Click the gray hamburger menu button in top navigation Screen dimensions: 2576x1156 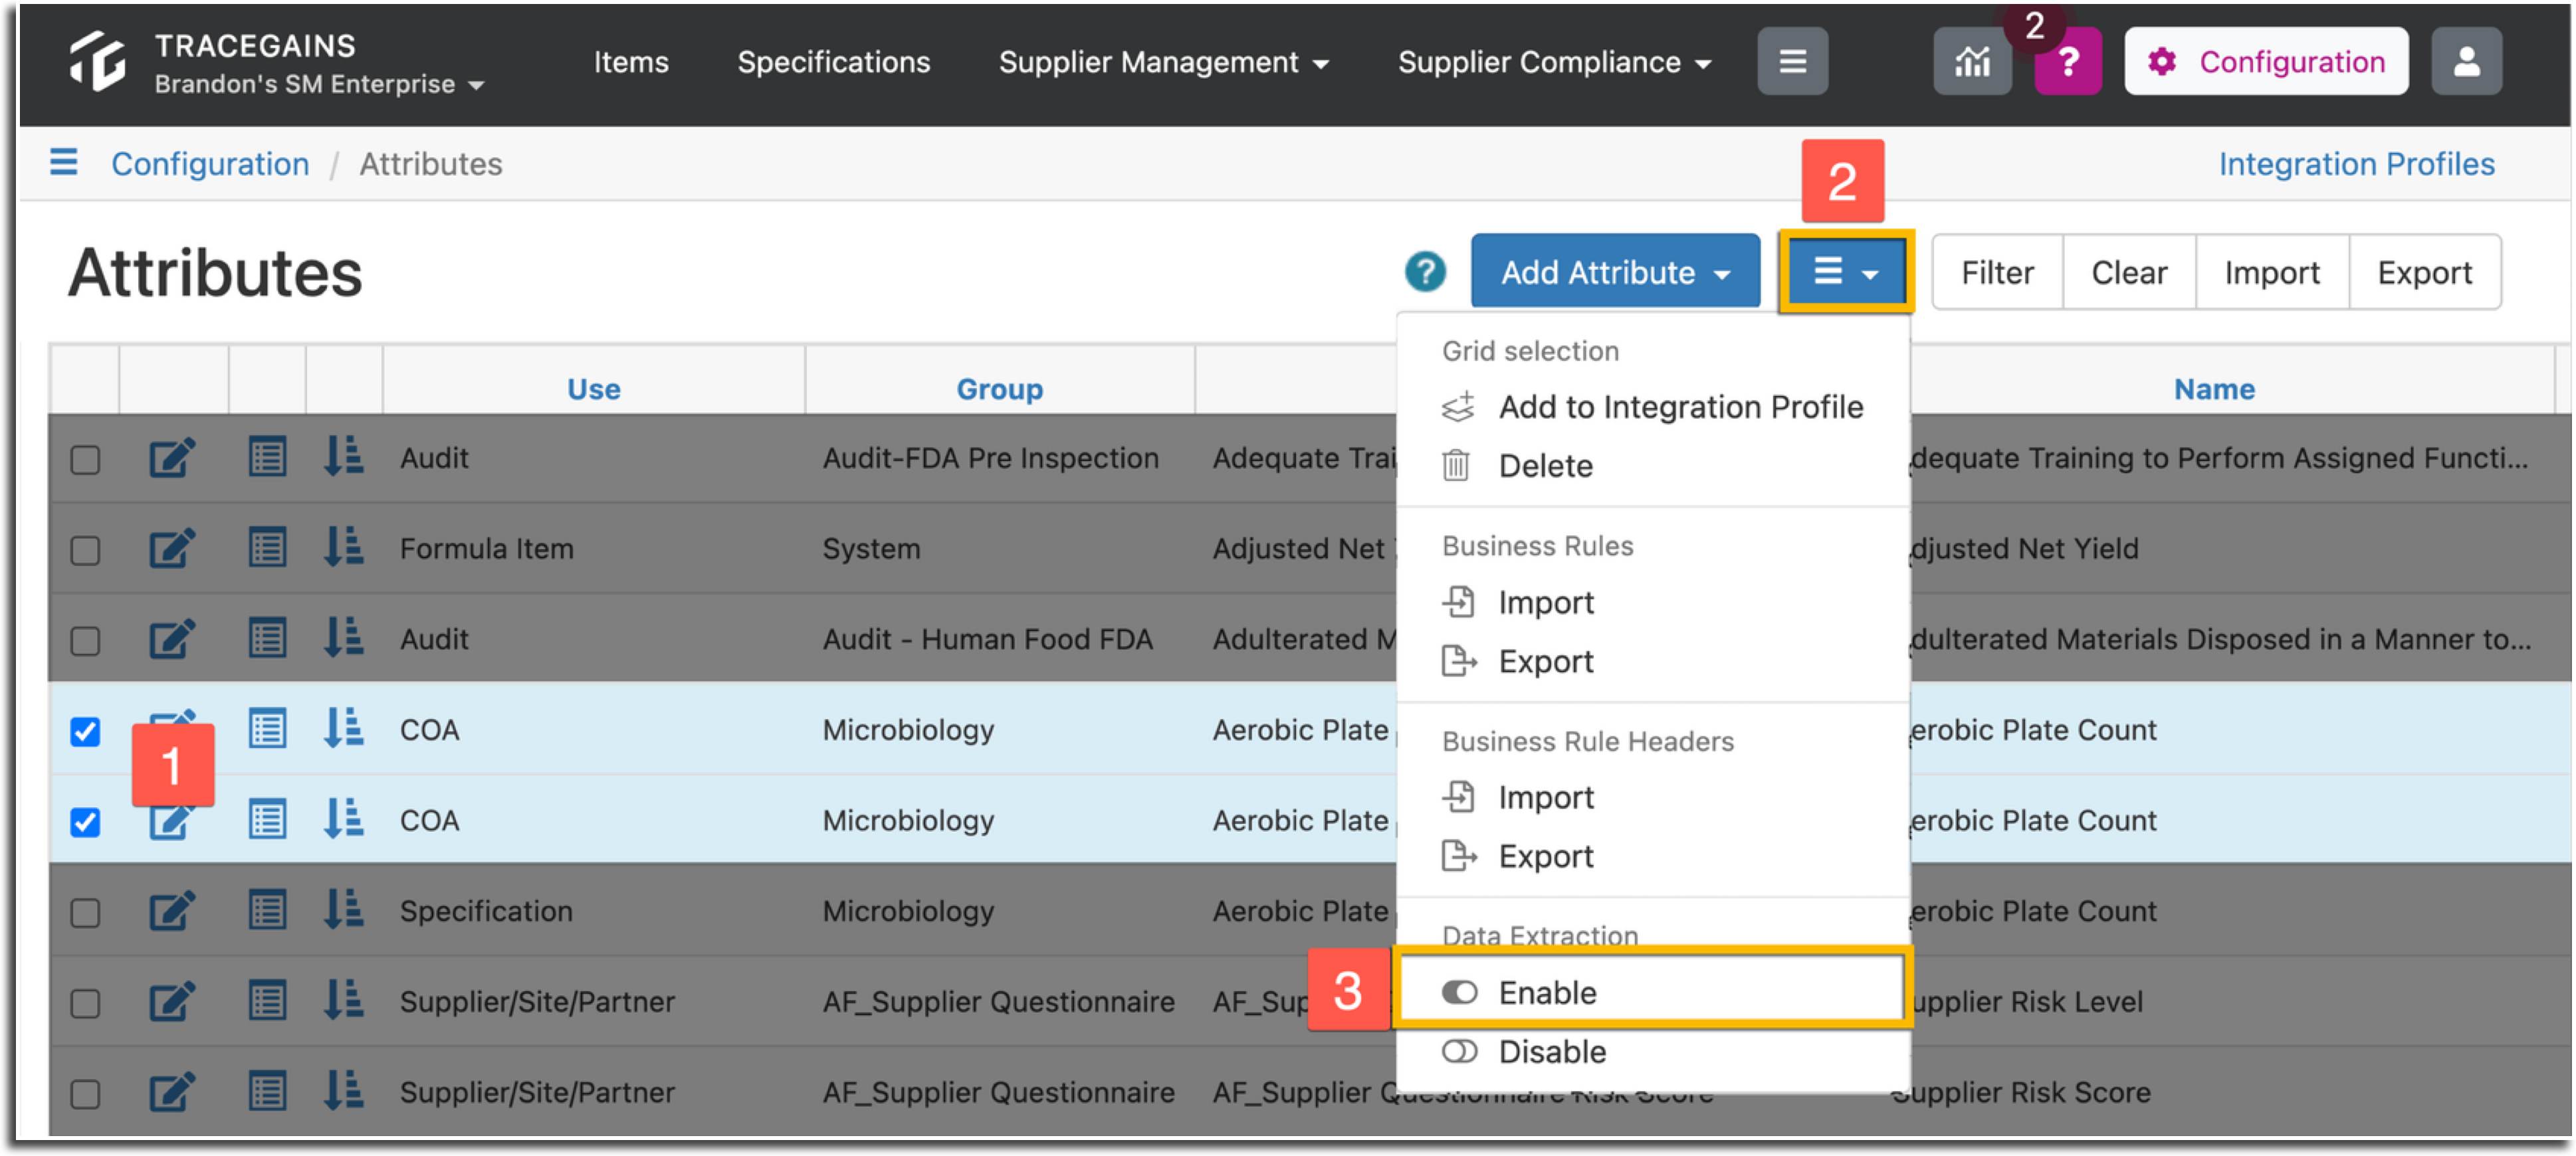(1791, 62)
